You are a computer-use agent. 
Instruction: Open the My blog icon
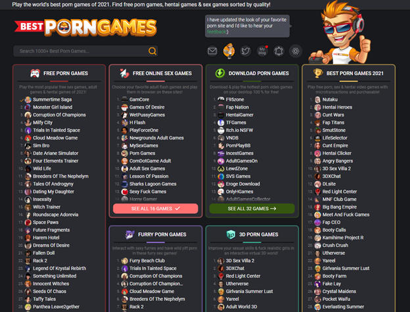click(x=262, y=51)
